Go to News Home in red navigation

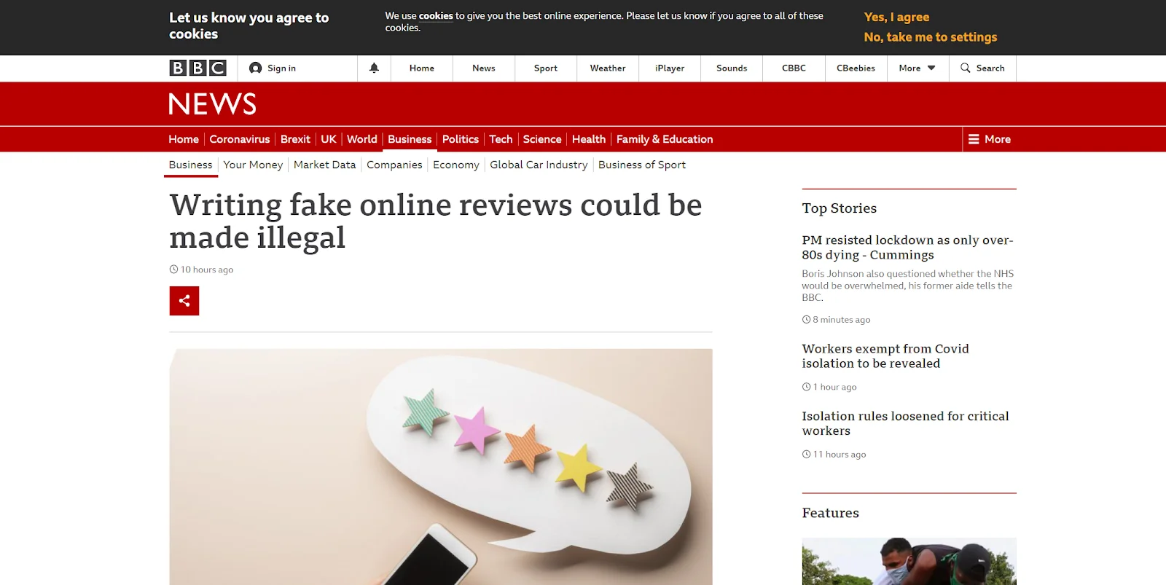point(184,139)
